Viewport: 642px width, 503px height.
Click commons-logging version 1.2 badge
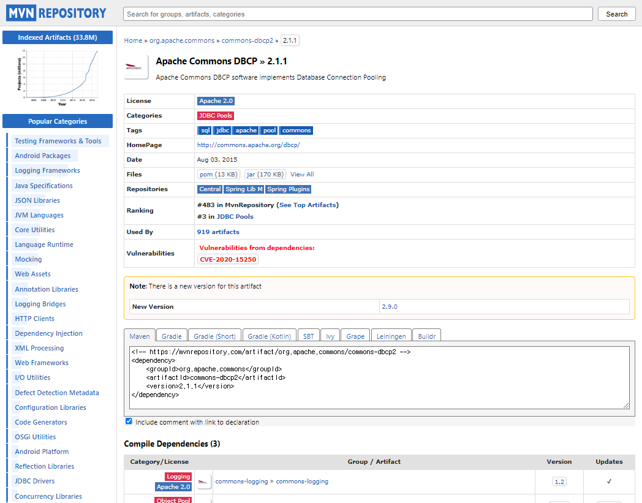click(559, 482)
